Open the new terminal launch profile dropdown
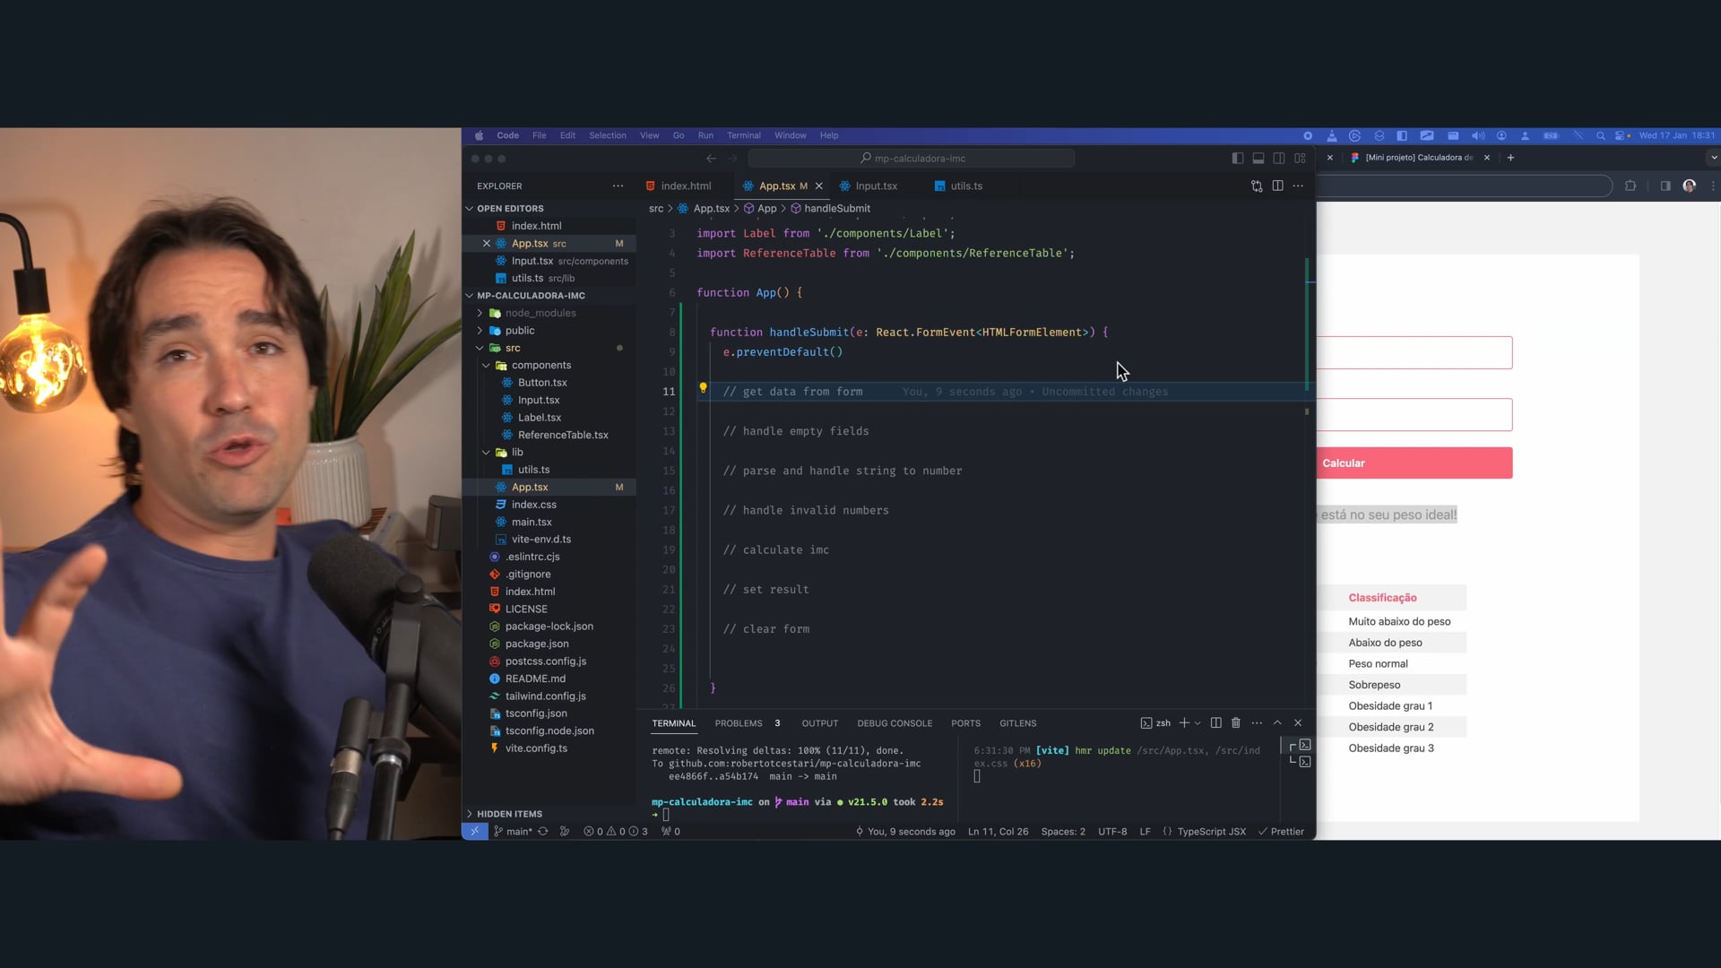The height and width of the screenshot is (968, 1721). (1198, 723)
